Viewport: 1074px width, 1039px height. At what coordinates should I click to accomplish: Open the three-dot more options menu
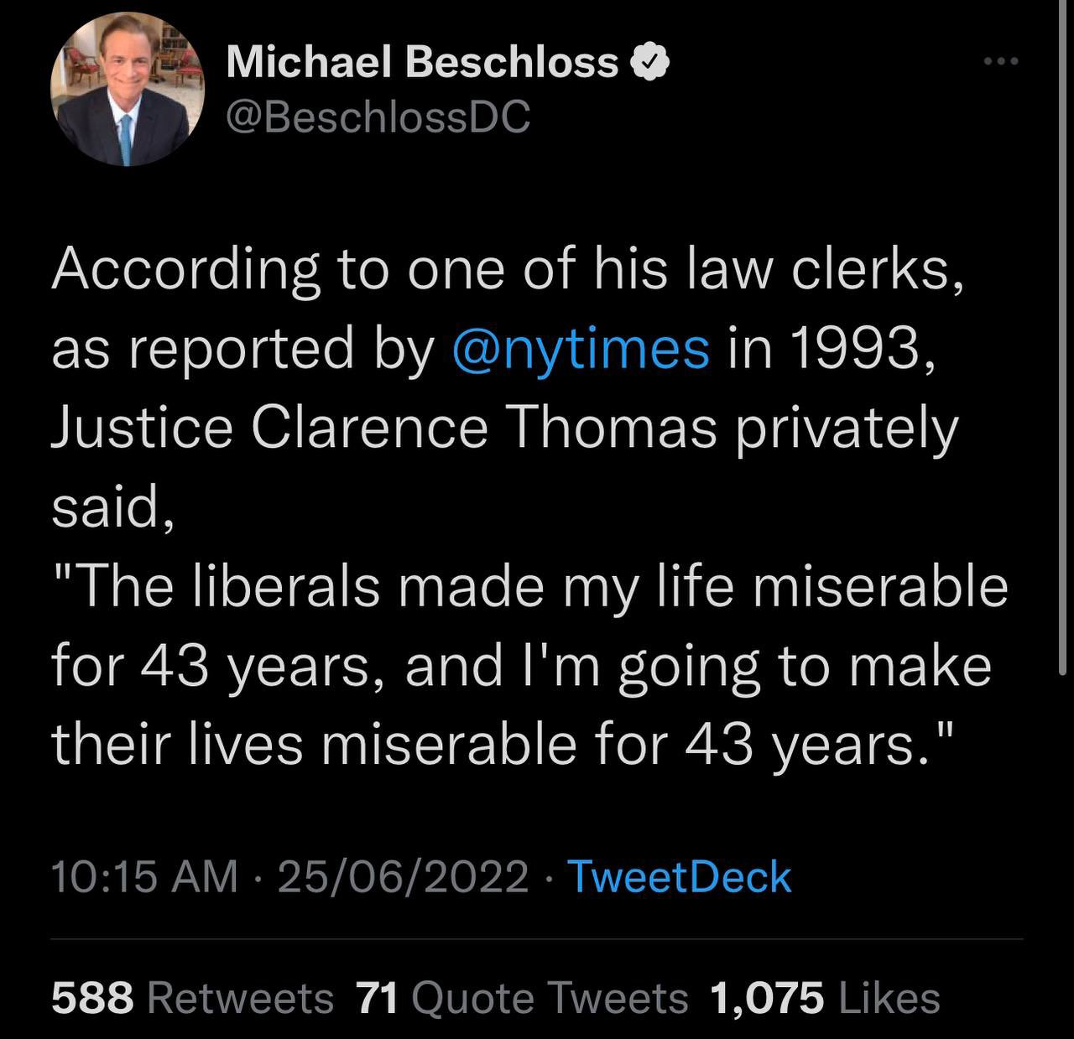[x=1003, y=61]
